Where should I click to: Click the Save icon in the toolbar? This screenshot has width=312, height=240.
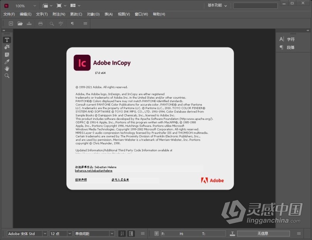coord(29,23)
